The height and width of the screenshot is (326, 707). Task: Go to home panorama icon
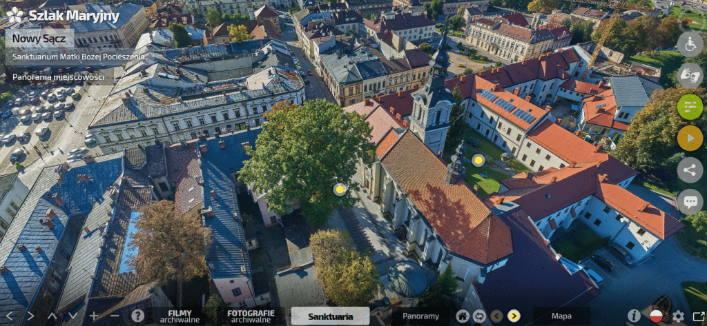462,316
